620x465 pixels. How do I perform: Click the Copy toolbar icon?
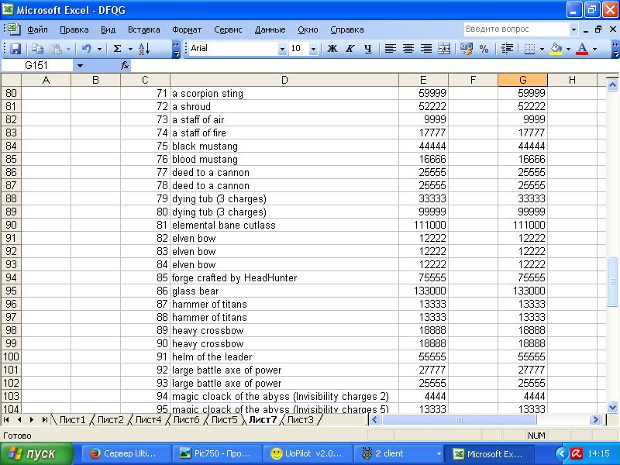(37, 49)
